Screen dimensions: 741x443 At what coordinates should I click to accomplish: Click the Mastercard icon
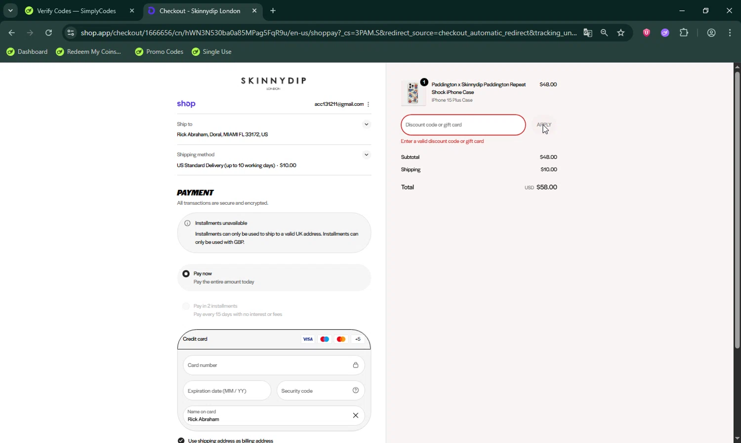341,339
